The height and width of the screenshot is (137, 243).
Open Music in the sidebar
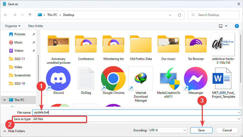point(18,42)
